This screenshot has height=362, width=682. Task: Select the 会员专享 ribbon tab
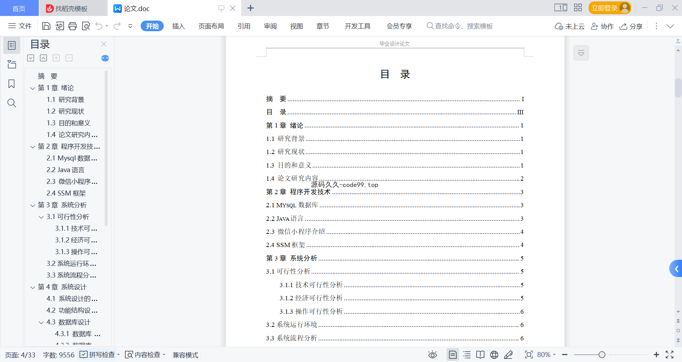[399, 26]
